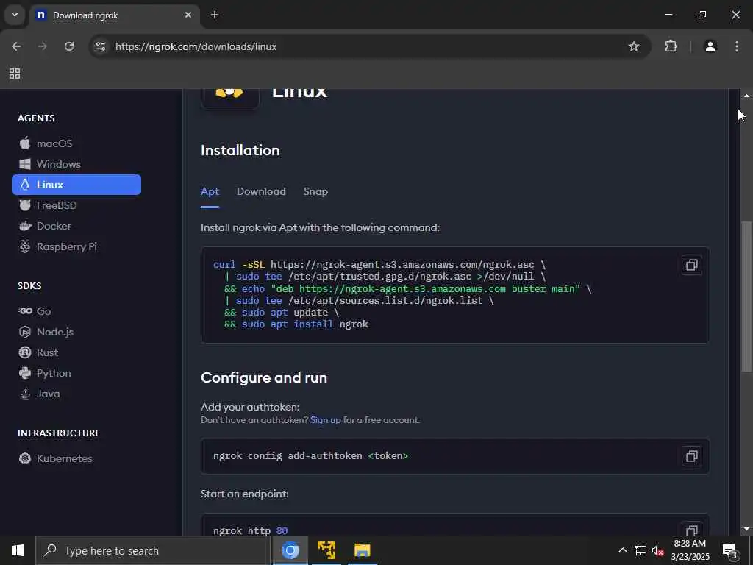This screenshot has height=565, width=753.
Task: Open the Windows Start menu
Action: click(18, 550)
